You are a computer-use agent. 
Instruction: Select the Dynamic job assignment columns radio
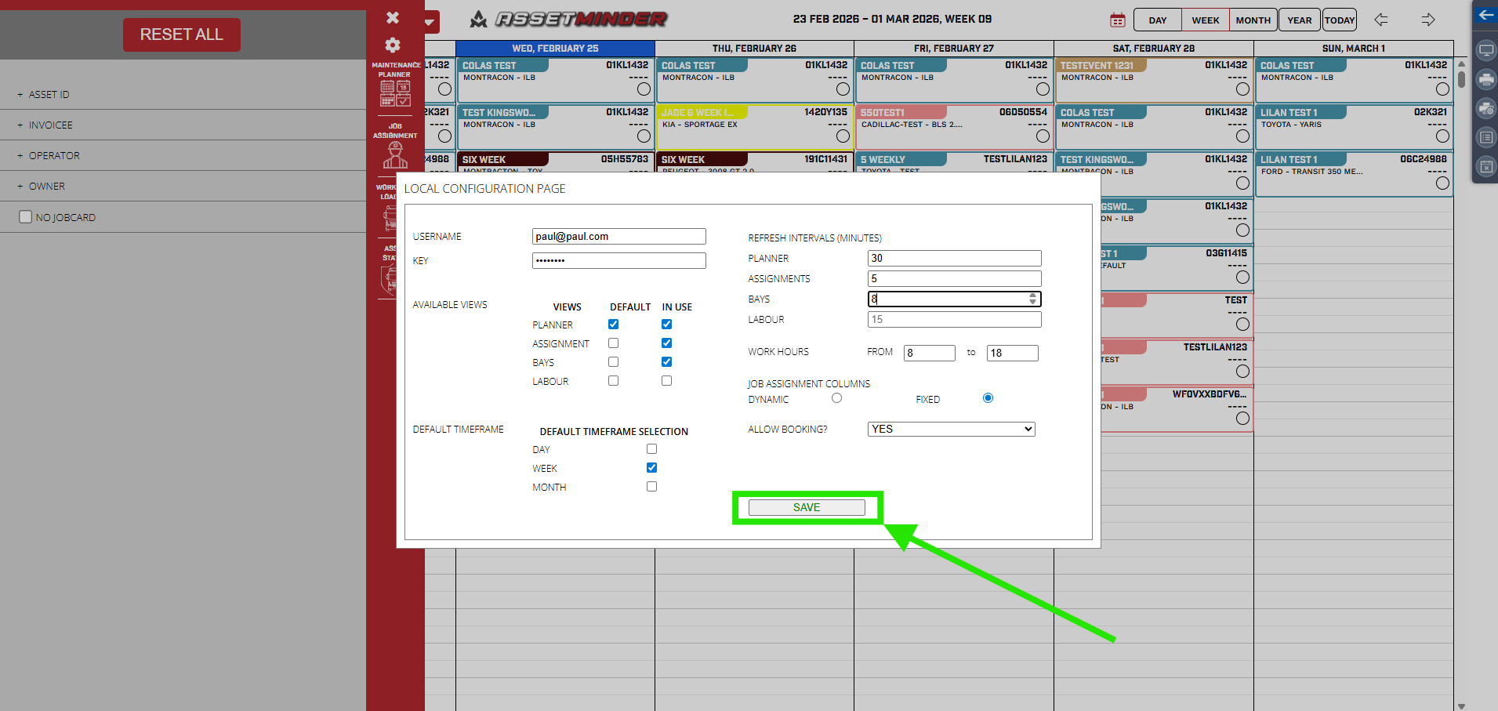836,398
